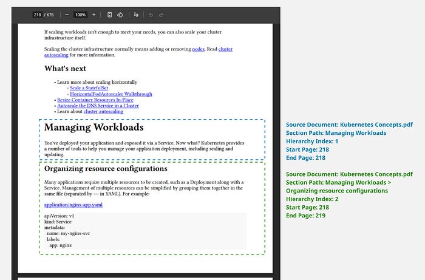Open the application/nginx-app.yaml link
Screen dimensions: 425x280
coord(73,205)
